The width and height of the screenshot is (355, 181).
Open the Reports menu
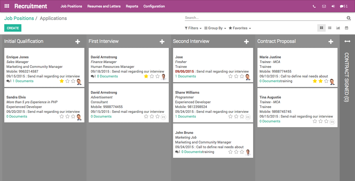pyautogui.click(x=132, y=6)
